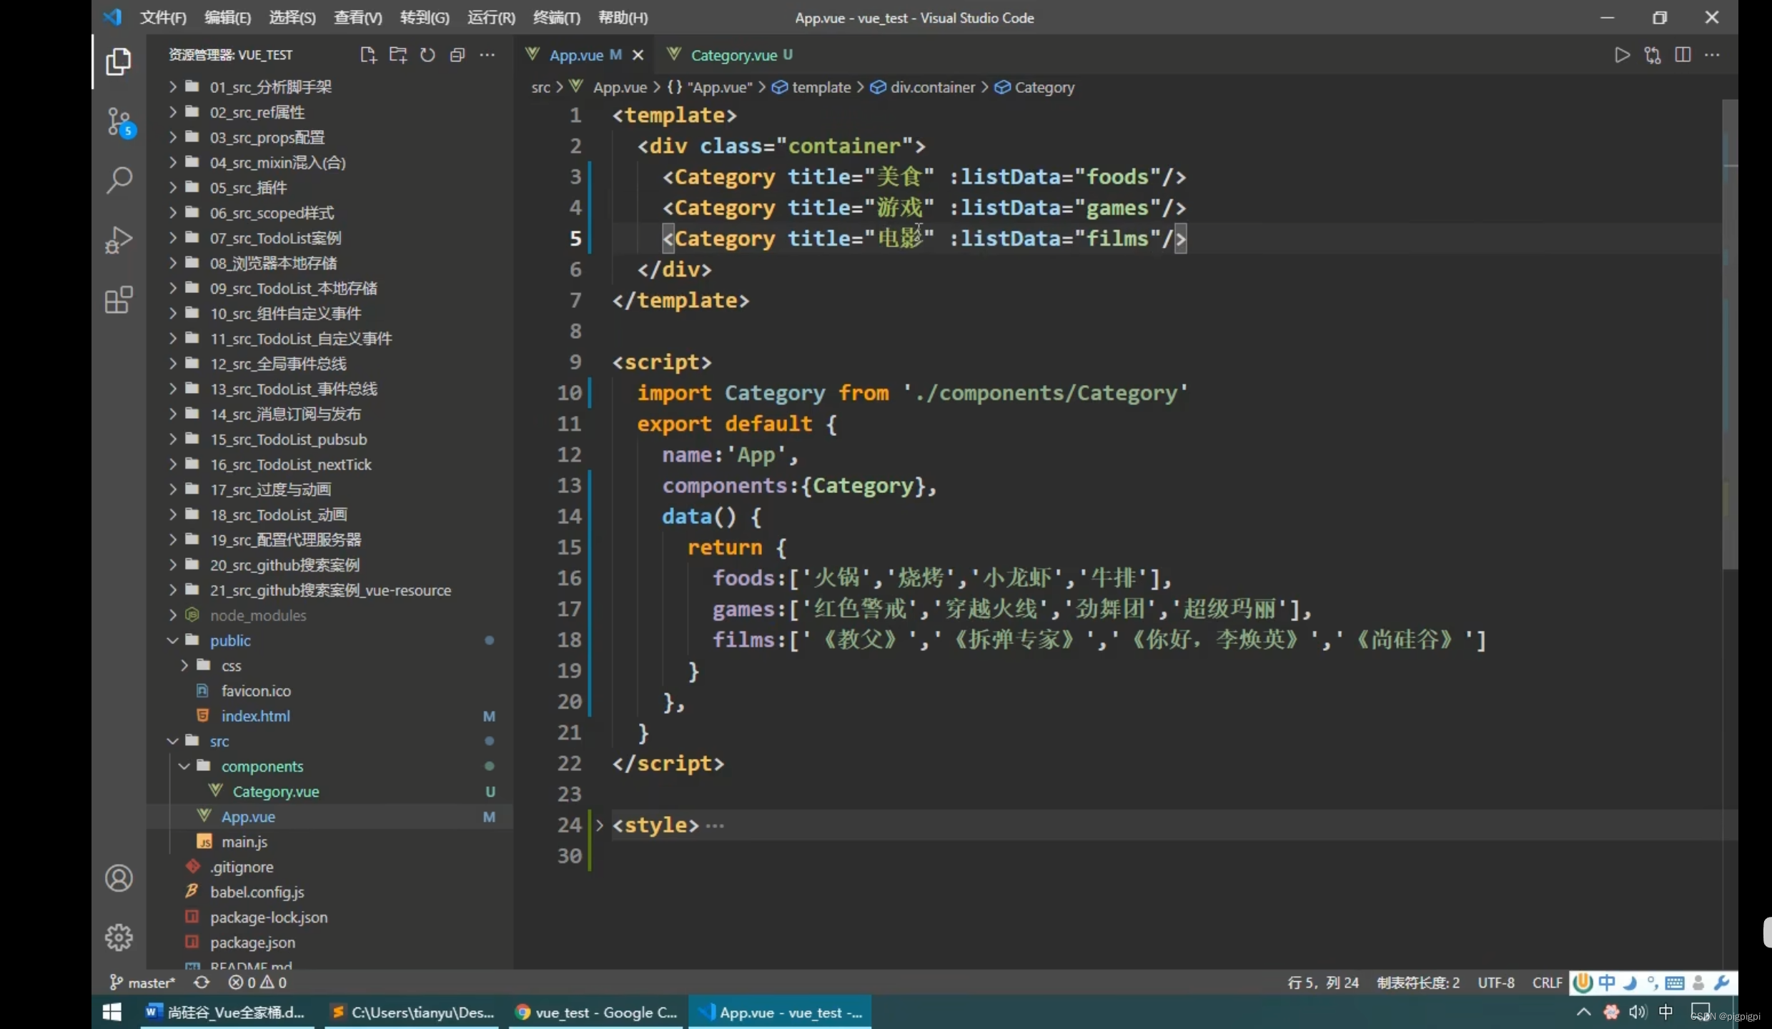Open the 查看(V) menu

click(357, 17)
